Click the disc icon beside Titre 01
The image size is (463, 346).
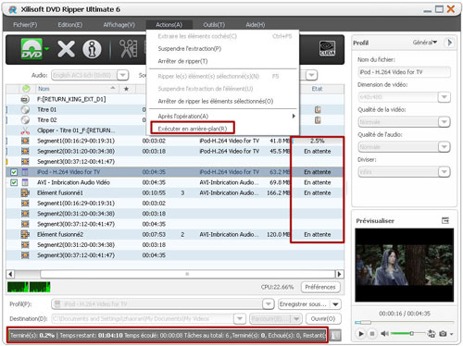click(25, 109)
